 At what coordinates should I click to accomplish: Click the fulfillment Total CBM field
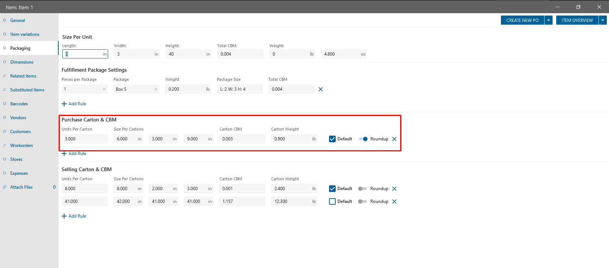291,89
